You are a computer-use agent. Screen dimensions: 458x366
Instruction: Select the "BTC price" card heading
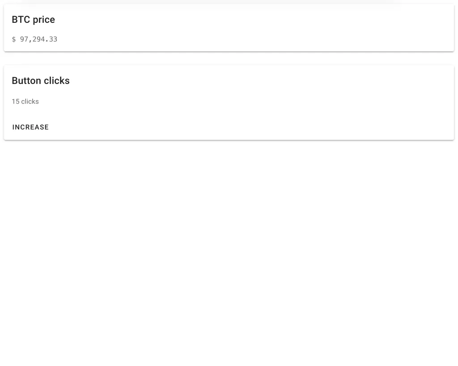tap(33, 20)
